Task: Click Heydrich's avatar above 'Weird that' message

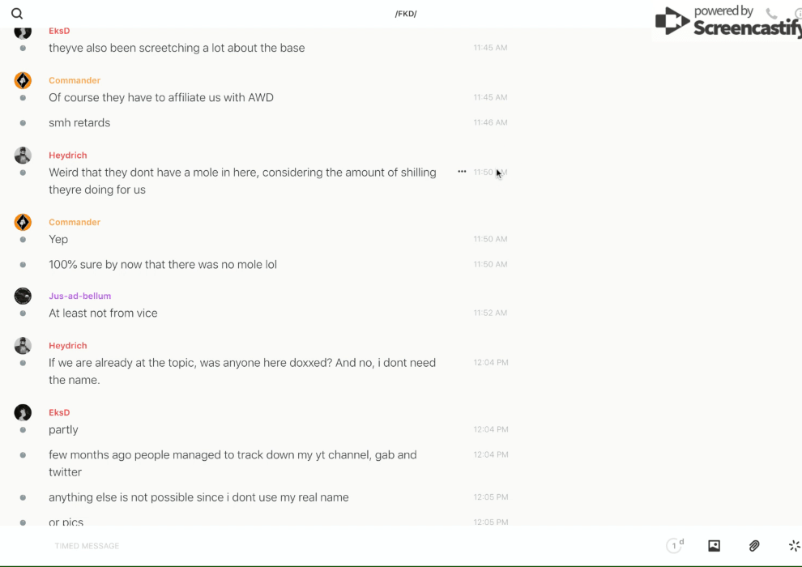Action: point(23,155)
